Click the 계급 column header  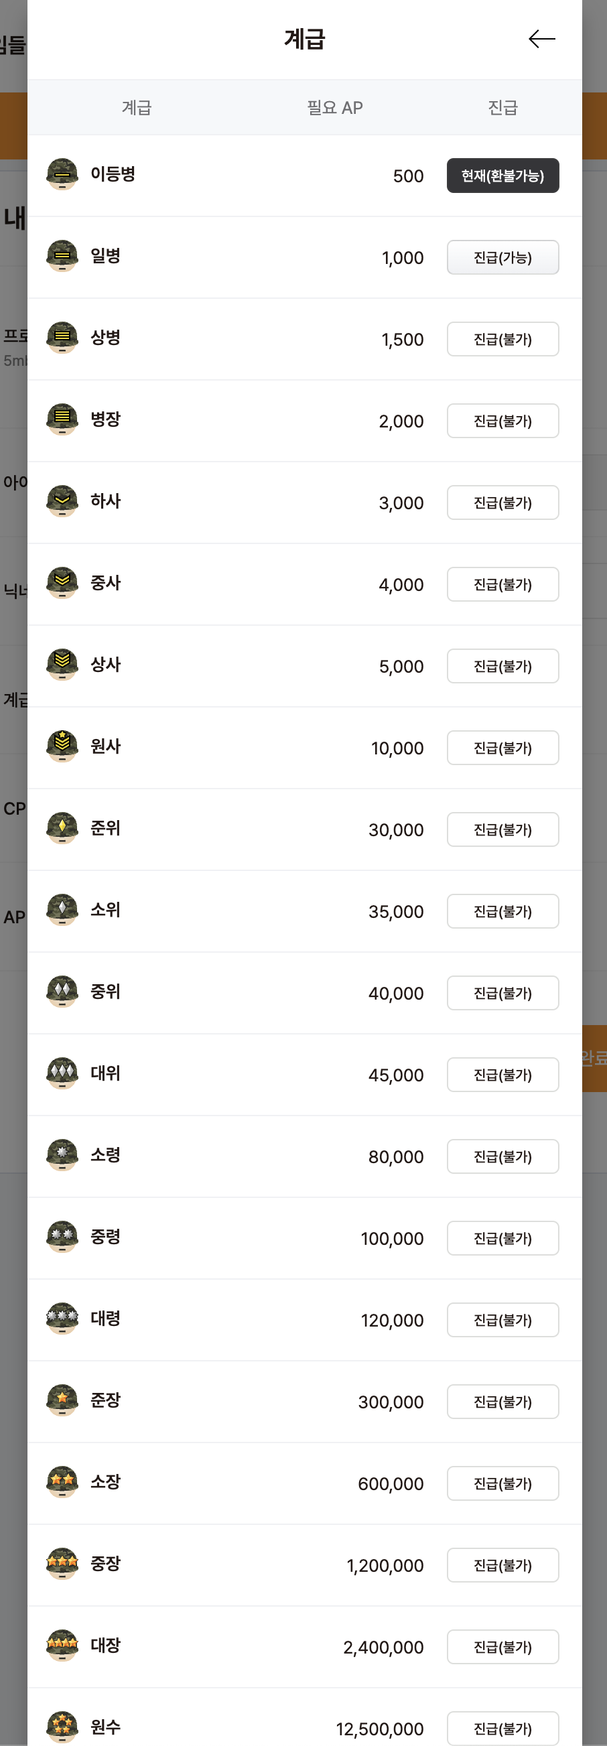[x=137, y=108]
